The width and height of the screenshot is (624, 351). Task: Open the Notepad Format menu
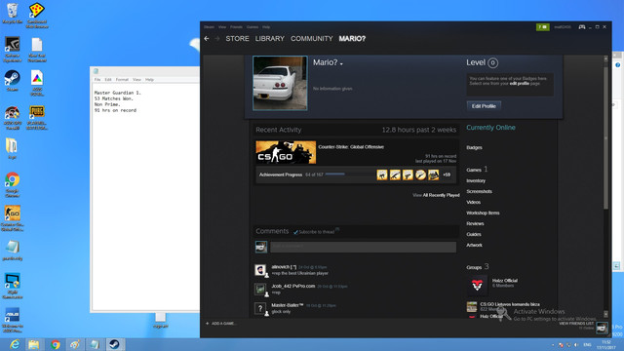click(122, 80)
